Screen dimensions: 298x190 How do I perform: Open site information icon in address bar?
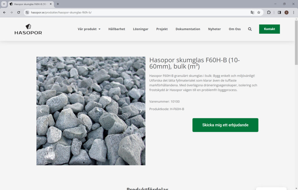(27, 12)
